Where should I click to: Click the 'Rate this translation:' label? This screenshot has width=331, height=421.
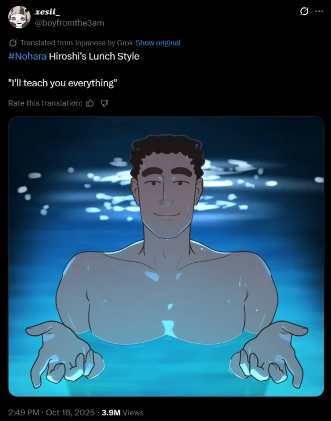tap(45, 103)
